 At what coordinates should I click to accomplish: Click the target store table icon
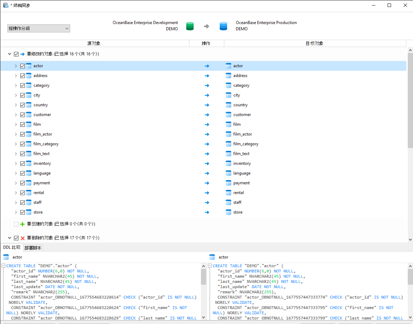(x=228, y=212)
